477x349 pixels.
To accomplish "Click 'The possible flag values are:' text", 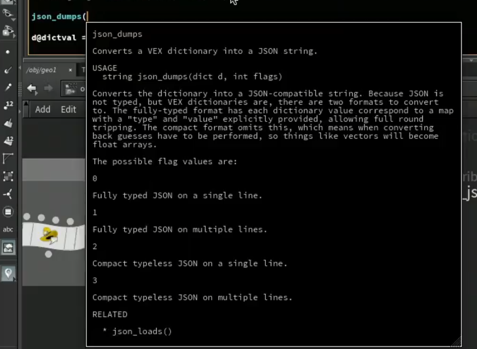I will pos(165,161).
